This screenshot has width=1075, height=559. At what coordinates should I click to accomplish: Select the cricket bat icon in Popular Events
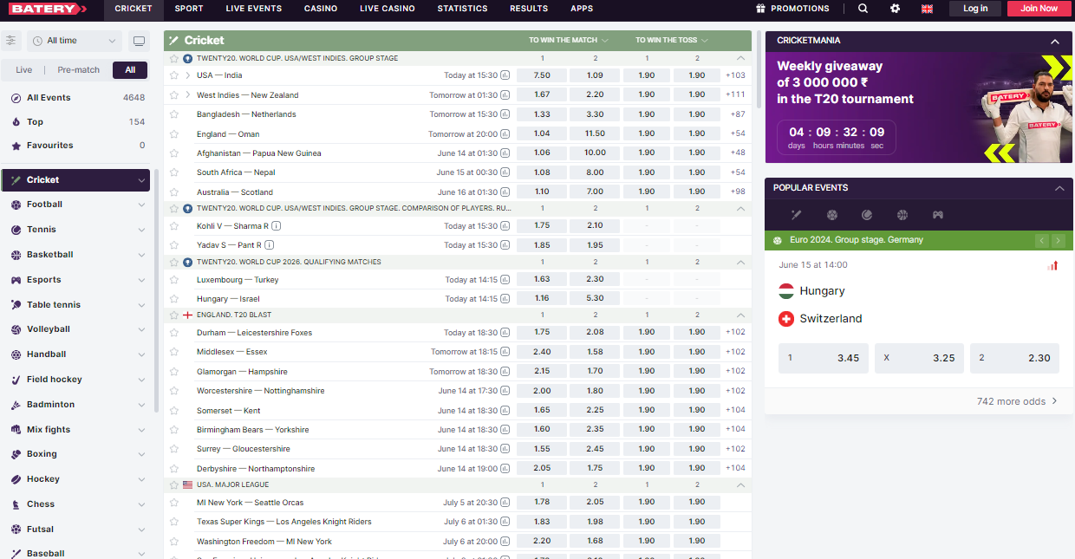coord(796,215)
